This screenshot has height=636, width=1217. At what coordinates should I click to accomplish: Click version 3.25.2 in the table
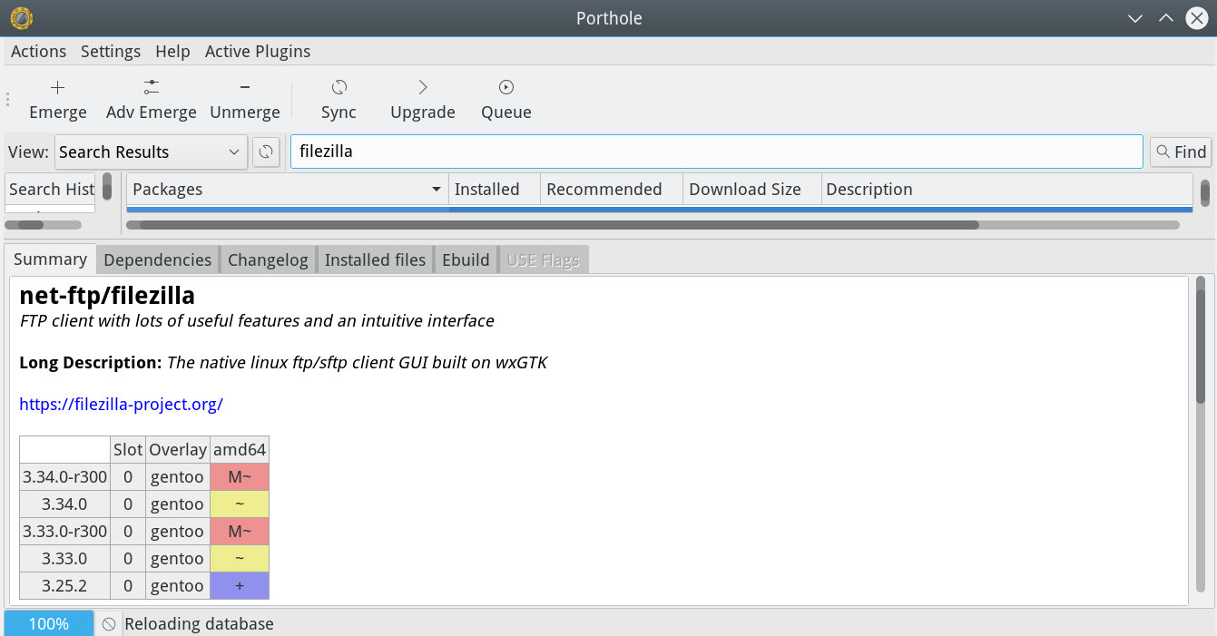[x=64, y=586]
